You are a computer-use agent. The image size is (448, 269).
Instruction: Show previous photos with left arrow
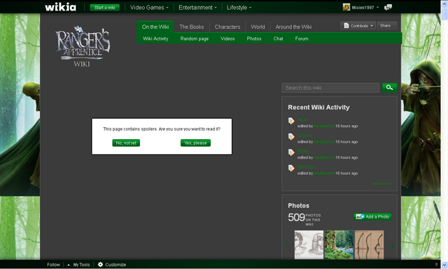tap(286, 245)
